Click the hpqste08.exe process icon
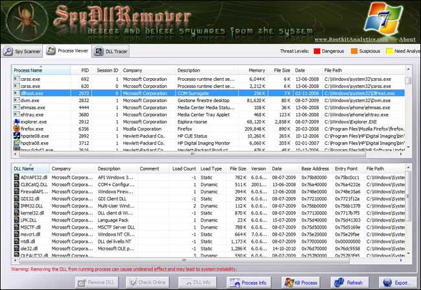 (17, 136)
